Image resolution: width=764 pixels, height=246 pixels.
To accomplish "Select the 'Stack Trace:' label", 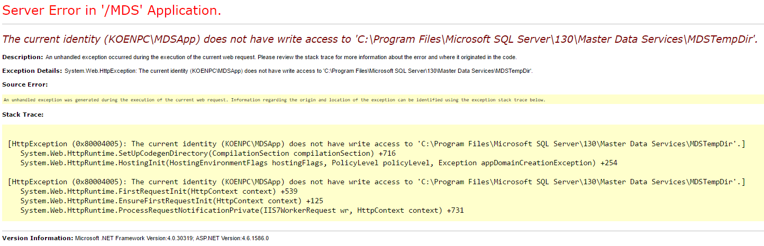I will click(23, 114).
